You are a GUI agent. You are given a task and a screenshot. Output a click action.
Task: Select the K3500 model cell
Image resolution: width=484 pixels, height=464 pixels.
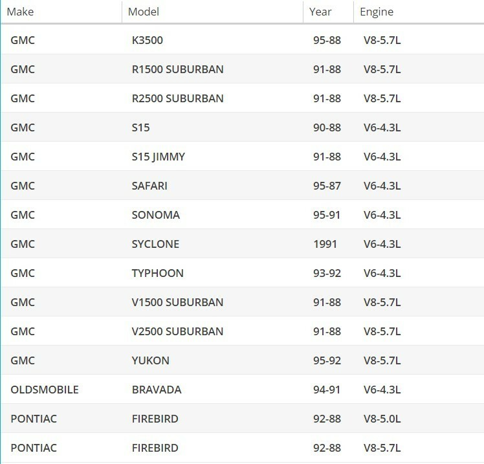coord(148,40)
